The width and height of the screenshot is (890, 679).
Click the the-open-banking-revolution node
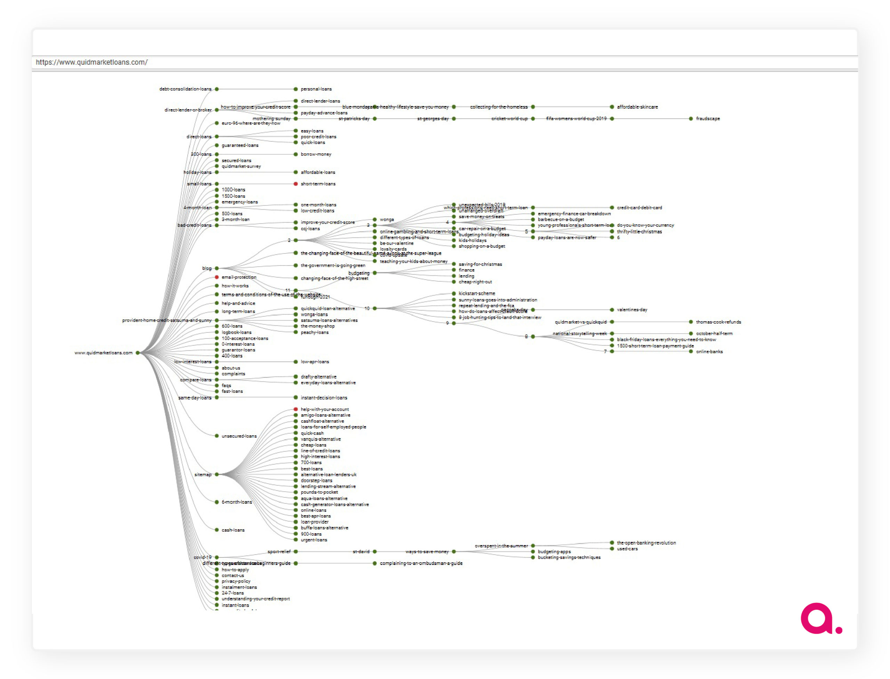(x=612, y=543)
